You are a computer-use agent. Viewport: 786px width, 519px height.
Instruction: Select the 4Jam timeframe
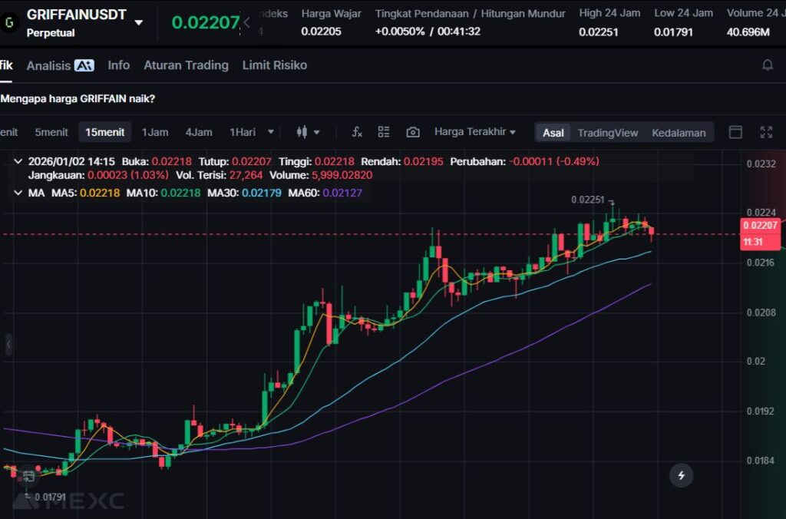[199, 132]
